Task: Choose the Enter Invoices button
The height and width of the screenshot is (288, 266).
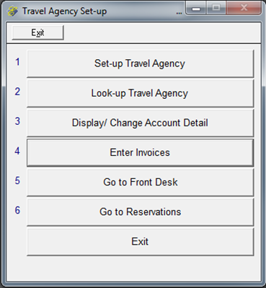Action: (141, 152)
